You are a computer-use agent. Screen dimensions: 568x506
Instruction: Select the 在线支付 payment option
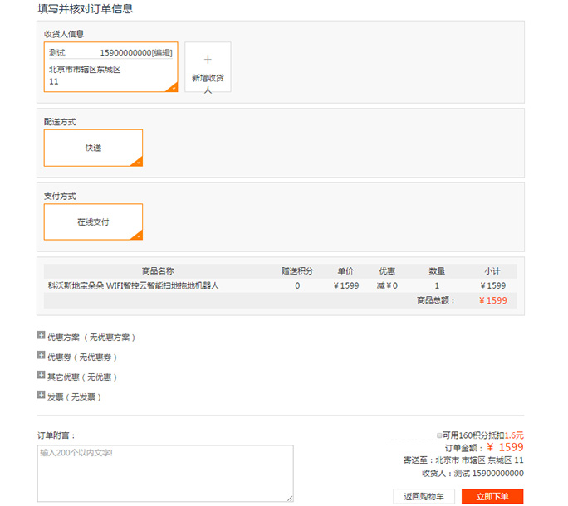tap(93, 221)
